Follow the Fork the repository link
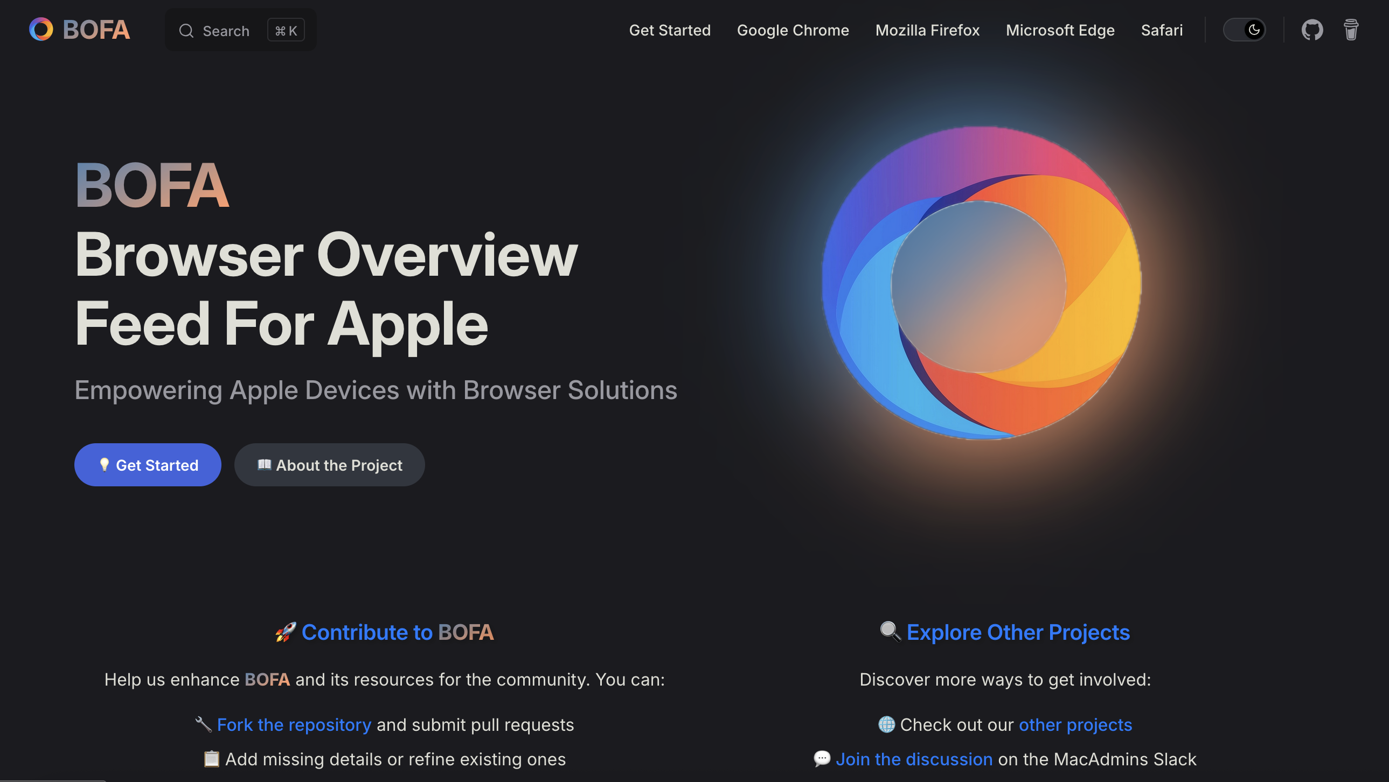The image size is (1389, 782). (x=294, y=724)
